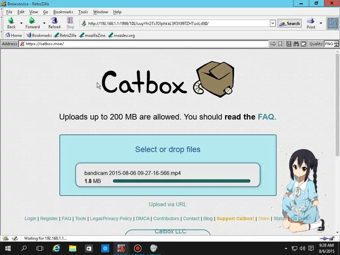Viewport: 340px width, 255px height.
Task: Open the RetroZilla bookmark link
Action: tap(65, 35)
